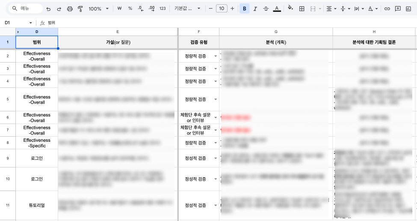
Task: Undo the last action
Action: [x=48, y=9]
